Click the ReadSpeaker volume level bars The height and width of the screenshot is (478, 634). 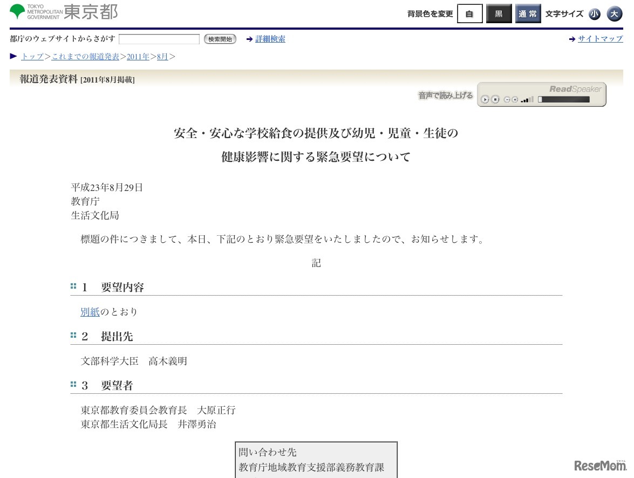[527, 99]
